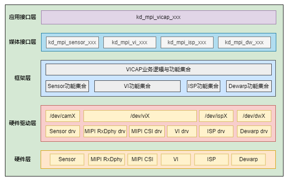Click the /dev/dwX device node
The height and width of the screenshot is (181, 288).
[254, 116]
